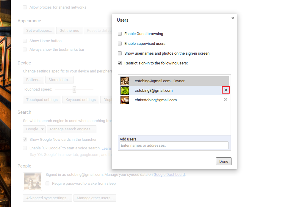This screenshot has width=305, height=207.
Task: Click Done in the Users dialog
Action: pos(224,161)
